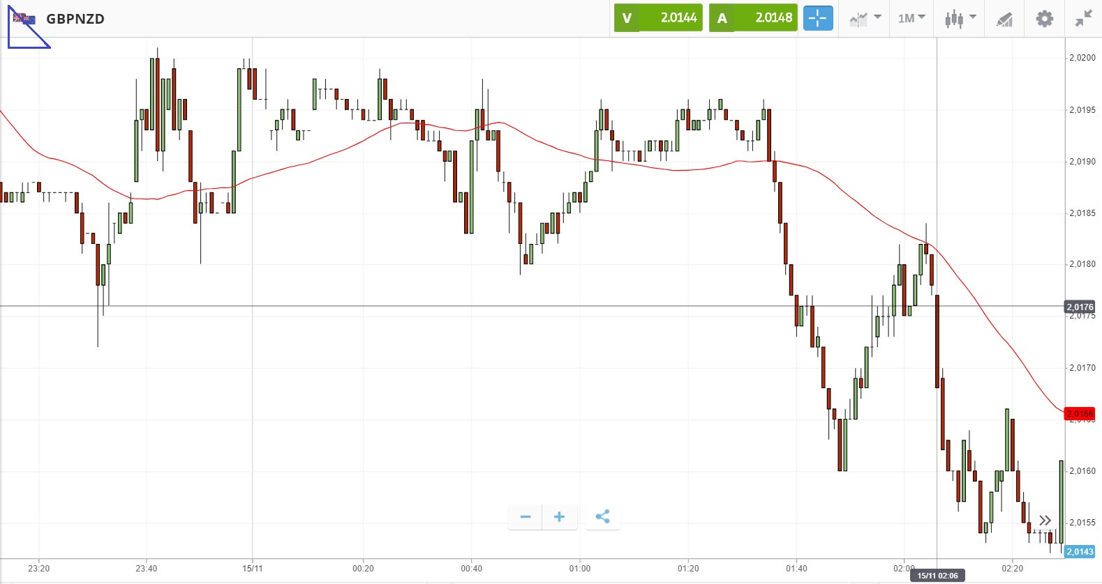Open the drawing tools icon
The image size is (1102, 584).
click(1004, 19)
